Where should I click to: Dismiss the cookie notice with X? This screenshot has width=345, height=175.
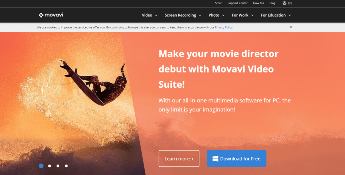coord(291,27)
